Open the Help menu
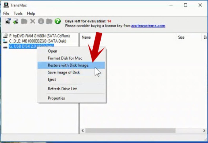This screenshot has height=143, width=208. pyautogui.click(x=31, y=13)
